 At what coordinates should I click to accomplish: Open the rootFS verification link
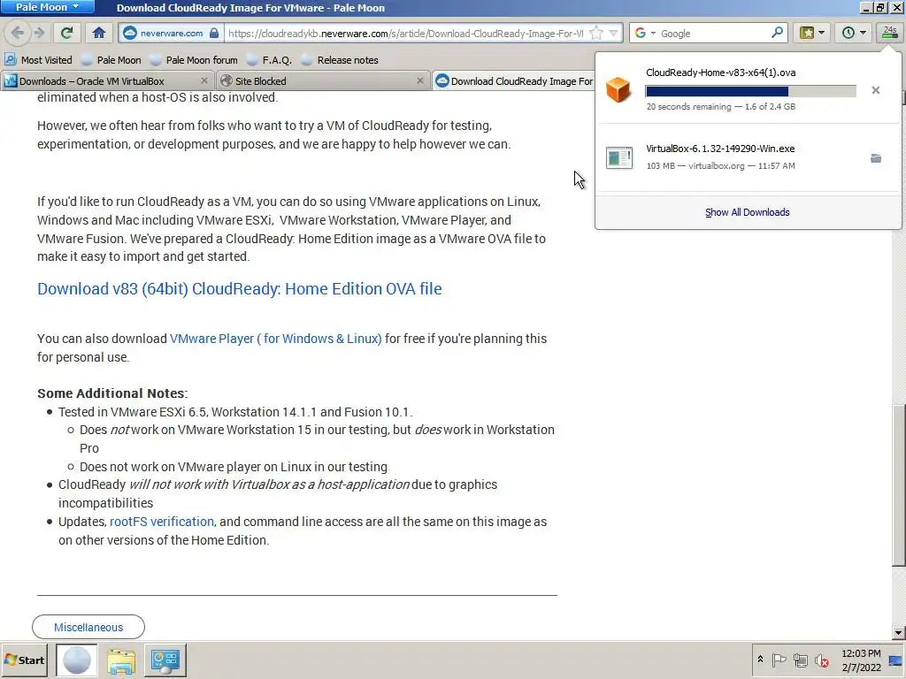pyautogui.click(x=162, y=522)
